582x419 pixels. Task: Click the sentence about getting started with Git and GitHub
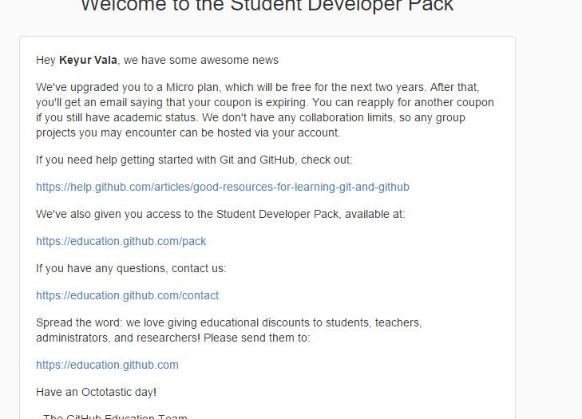(194, 160)
